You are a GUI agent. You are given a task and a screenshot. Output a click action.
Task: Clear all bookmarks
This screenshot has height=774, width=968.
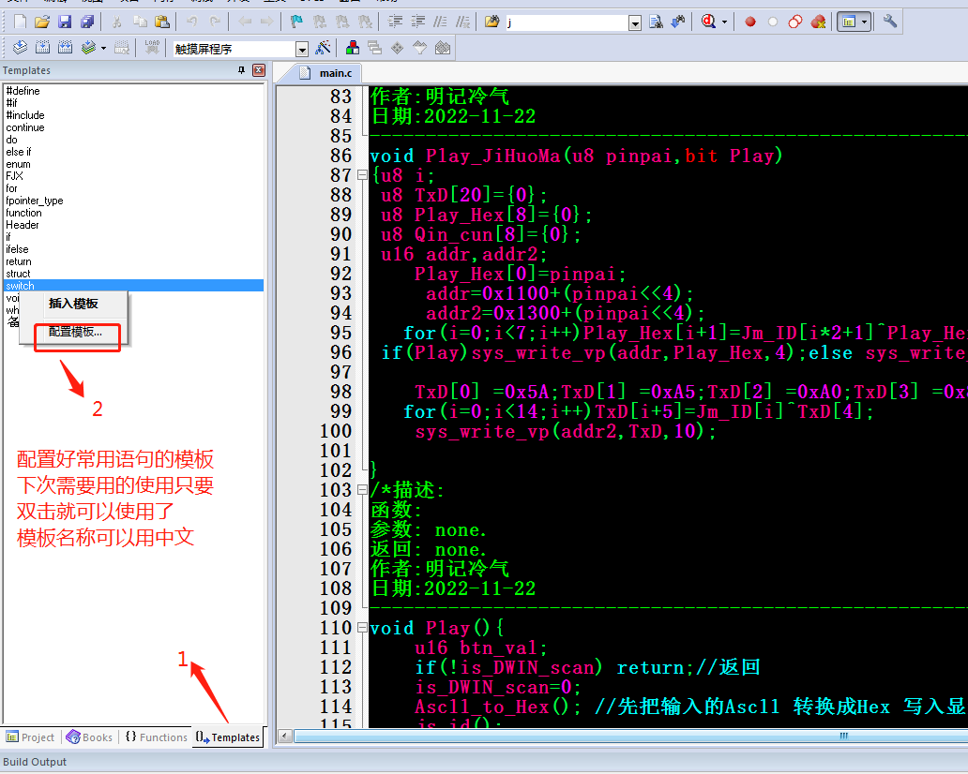tap(365, 22)
